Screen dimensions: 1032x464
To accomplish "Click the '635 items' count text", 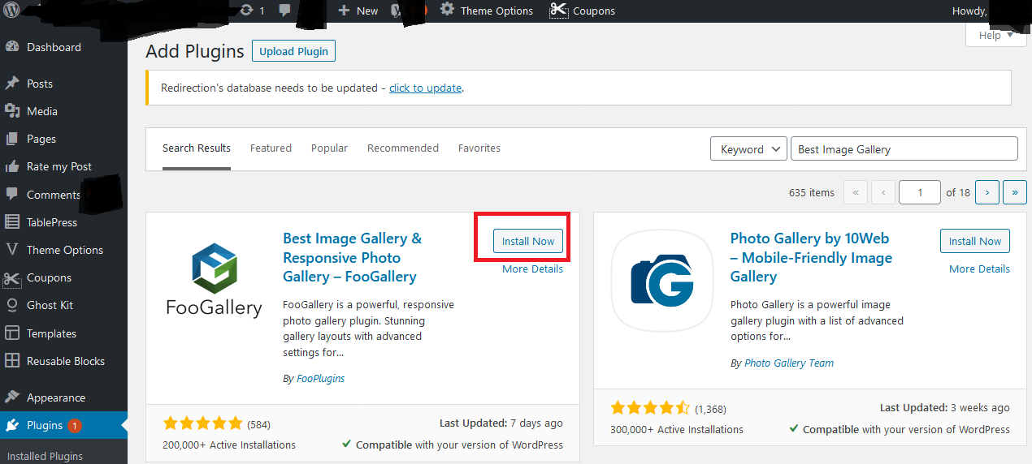I will (812, 193).
